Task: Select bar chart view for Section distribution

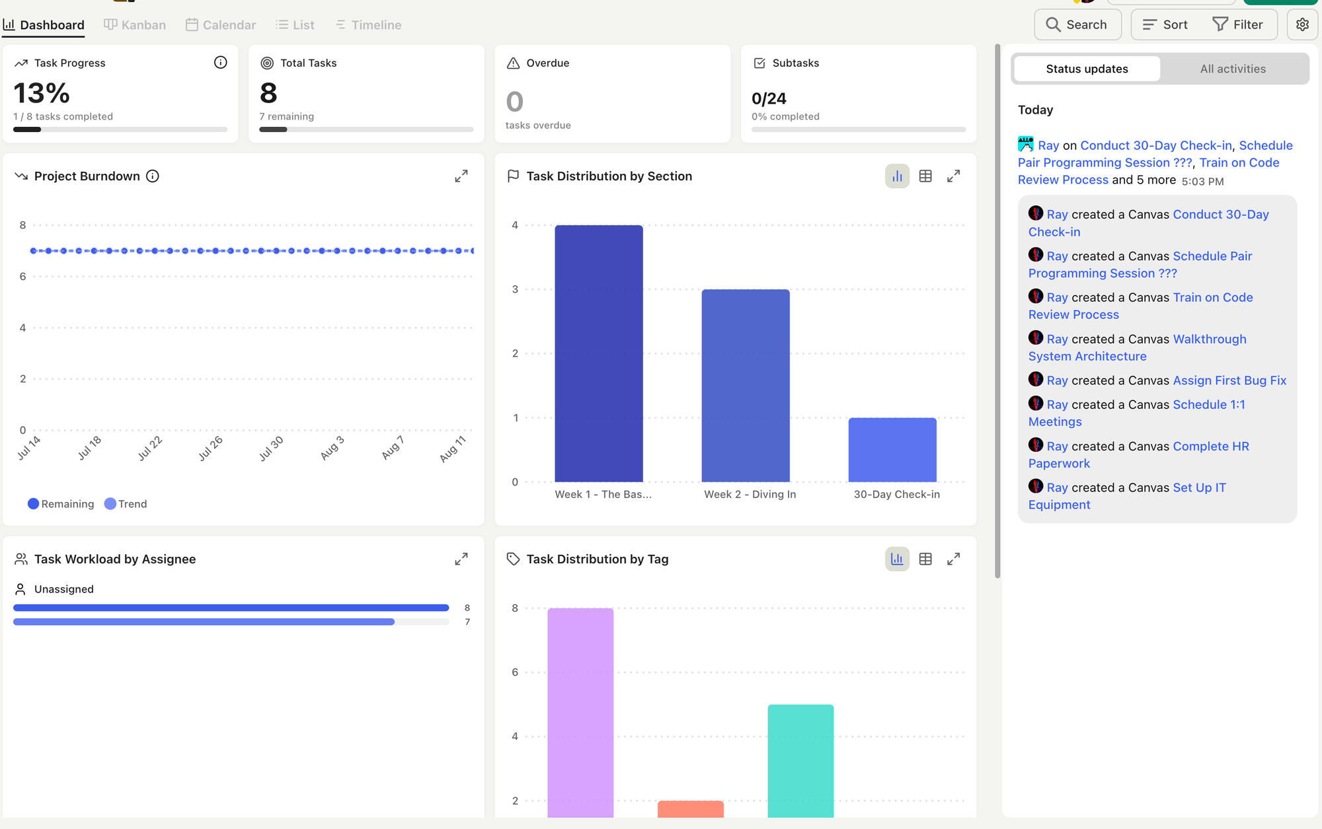Action: [897, 176]
